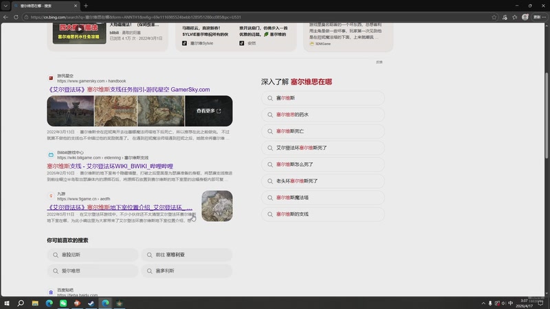Open the first Edge taskbar icon
550x309 pixels.
pyautogui.click(x=49, y=303)
